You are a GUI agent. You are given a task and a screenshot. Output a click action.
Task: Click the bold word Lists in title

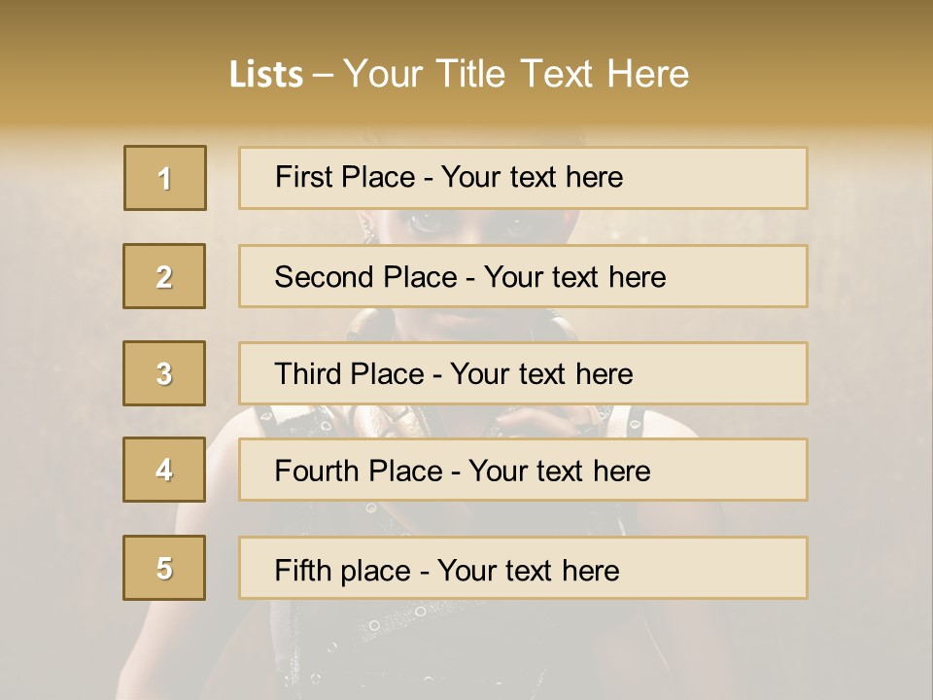tap(266, 74)
